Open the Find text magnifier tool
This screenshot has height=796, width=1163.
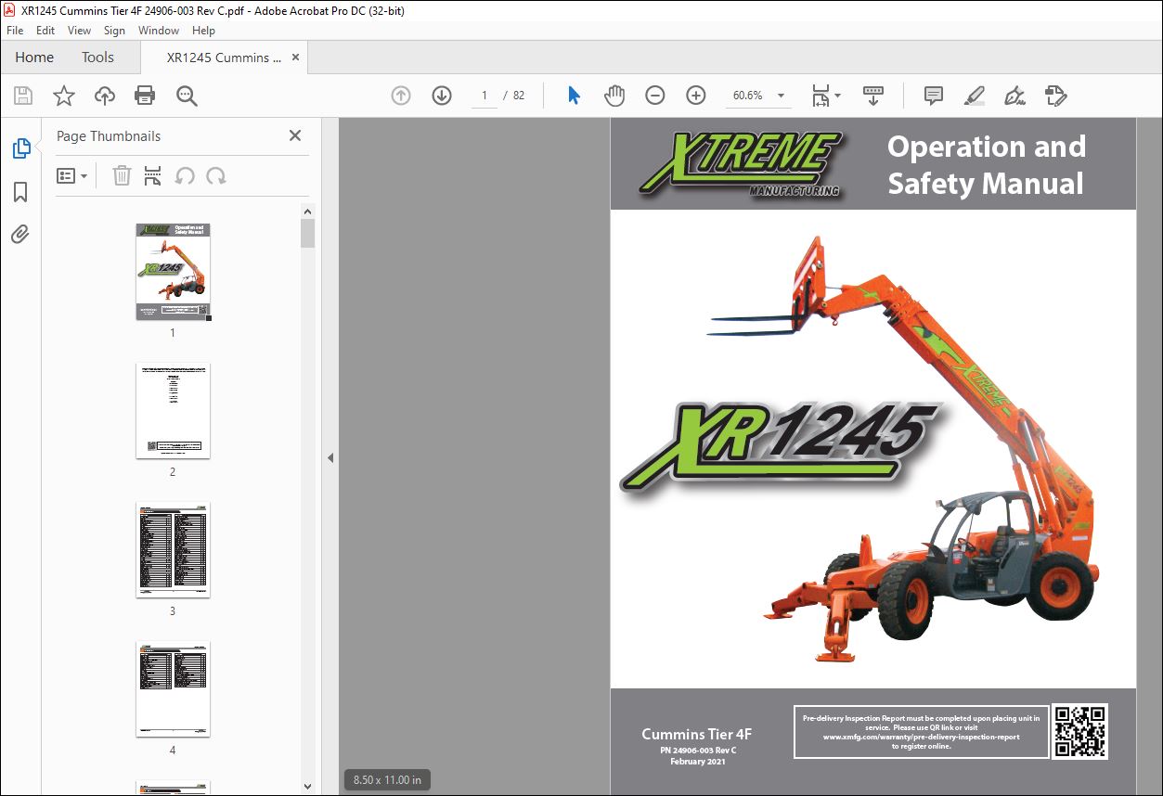pos(187,96)
